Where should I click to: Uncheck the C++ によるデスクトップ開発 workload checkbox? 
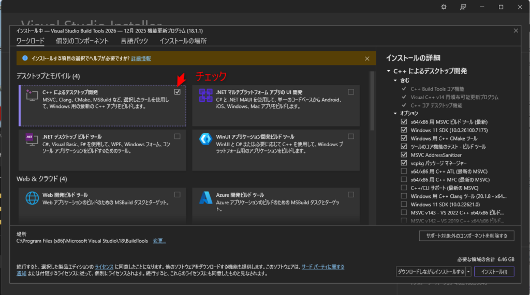[x=178, y=92]
